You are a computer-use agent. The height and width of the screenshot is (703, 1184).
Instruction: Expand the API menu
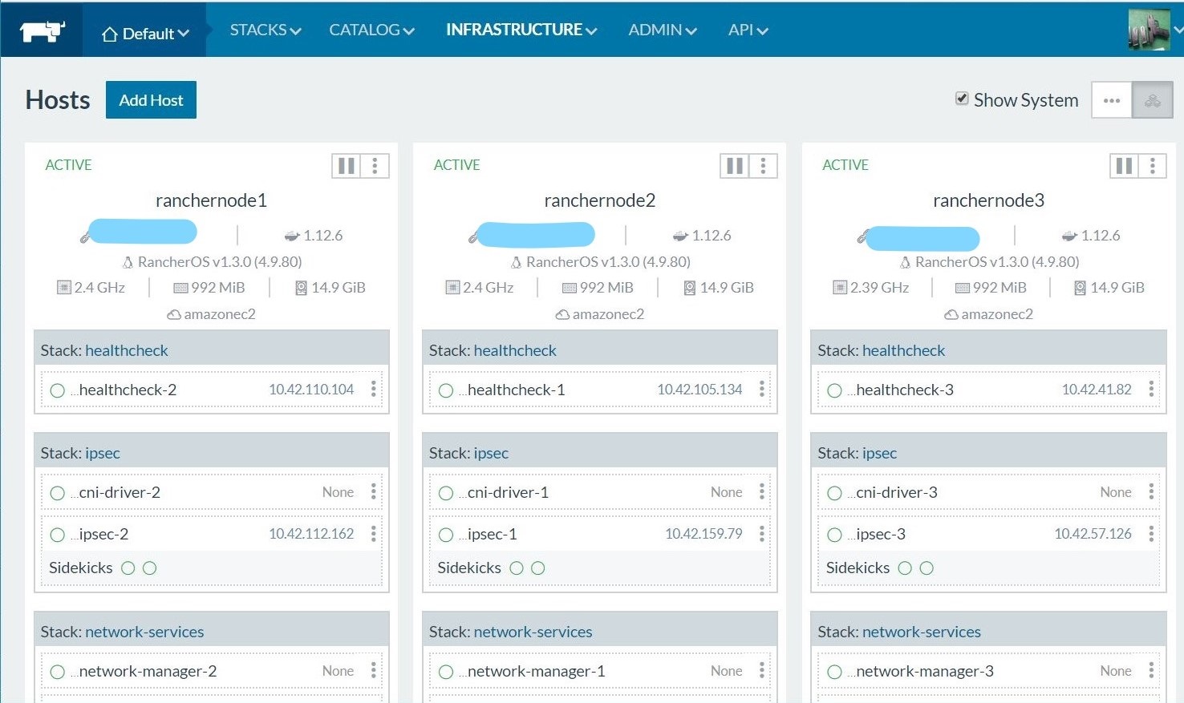tap(748, 30)
